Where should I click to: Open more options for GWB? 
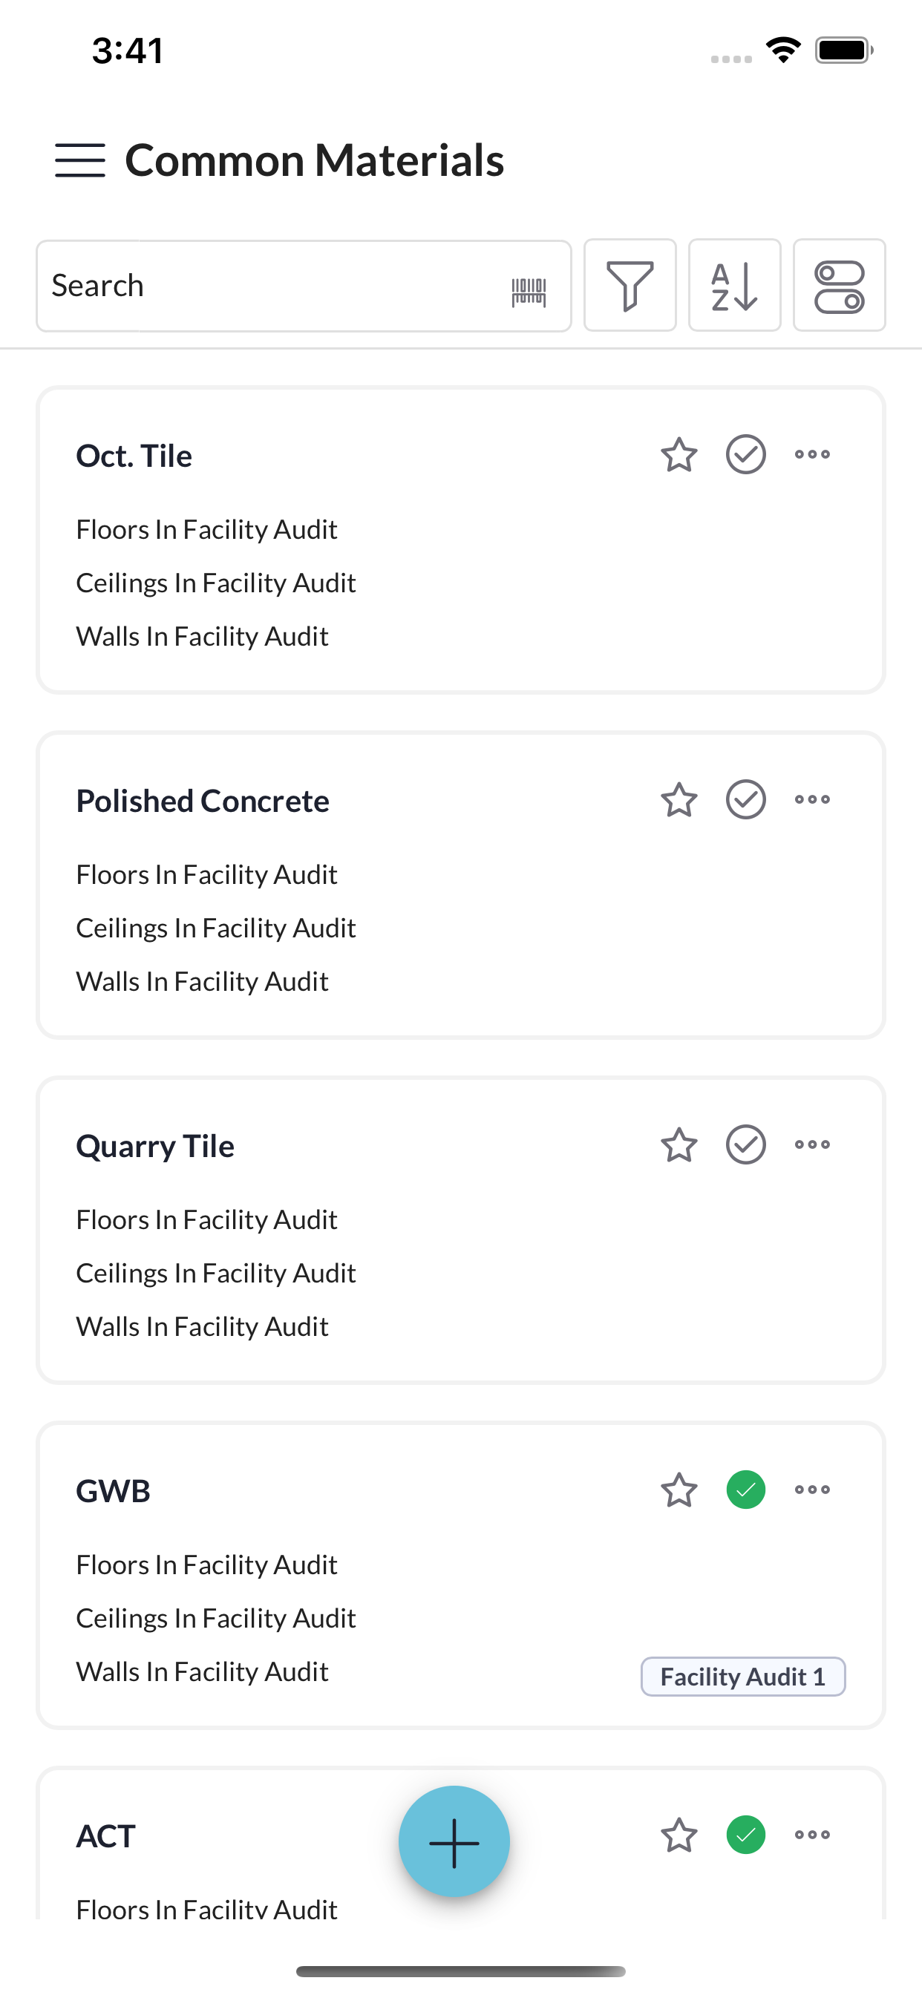click(812, 1490)
